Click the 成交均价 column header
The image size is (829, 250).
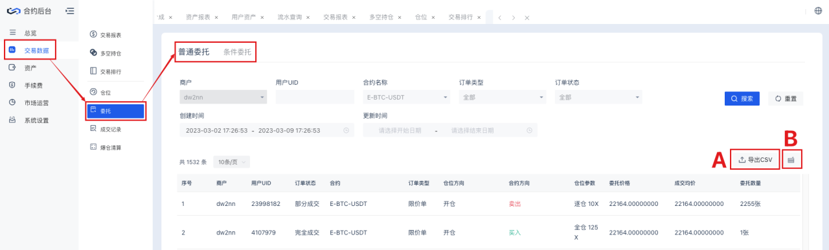click(685, 183)
